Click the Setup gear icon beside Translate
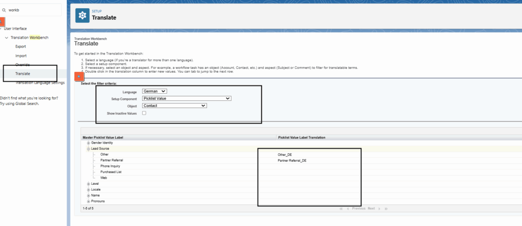522x226 pixels. [82, 15]
